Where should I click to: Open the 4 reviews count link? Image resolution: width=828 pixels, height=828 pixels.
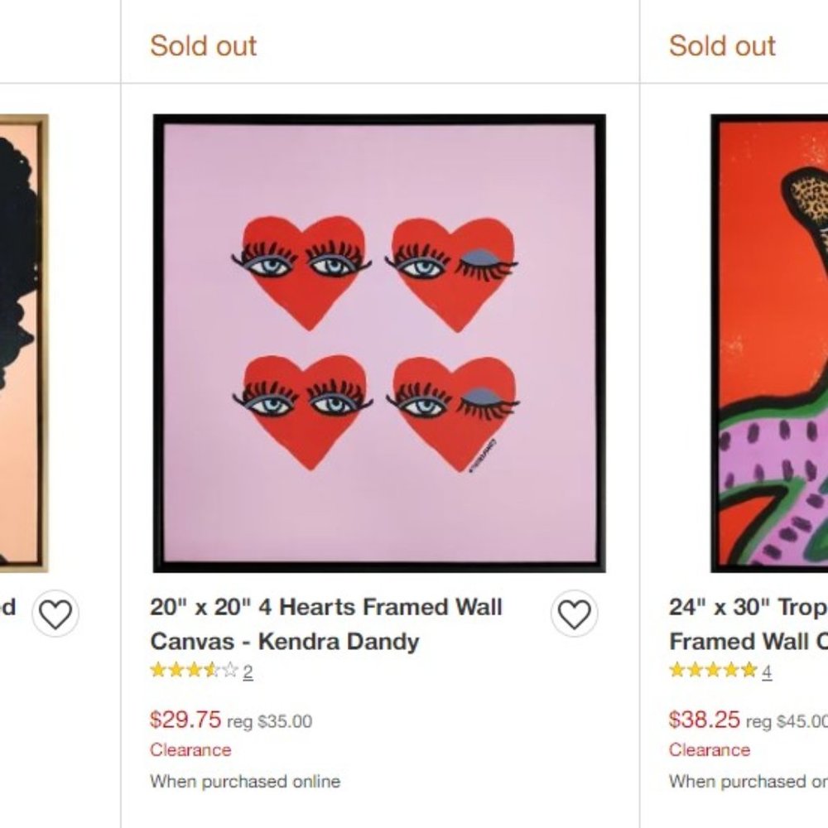point(767,672)
